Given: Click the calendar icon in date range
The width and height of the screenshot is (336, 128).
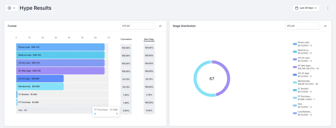Looking at the screenshot, I should click(x=297, y=8).
